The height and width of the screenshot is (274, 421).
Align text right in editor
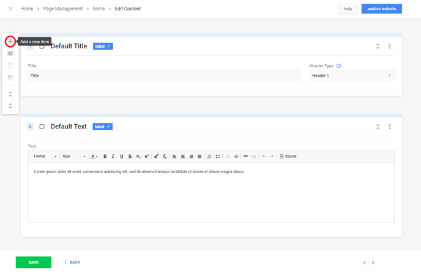click(191, 156)
